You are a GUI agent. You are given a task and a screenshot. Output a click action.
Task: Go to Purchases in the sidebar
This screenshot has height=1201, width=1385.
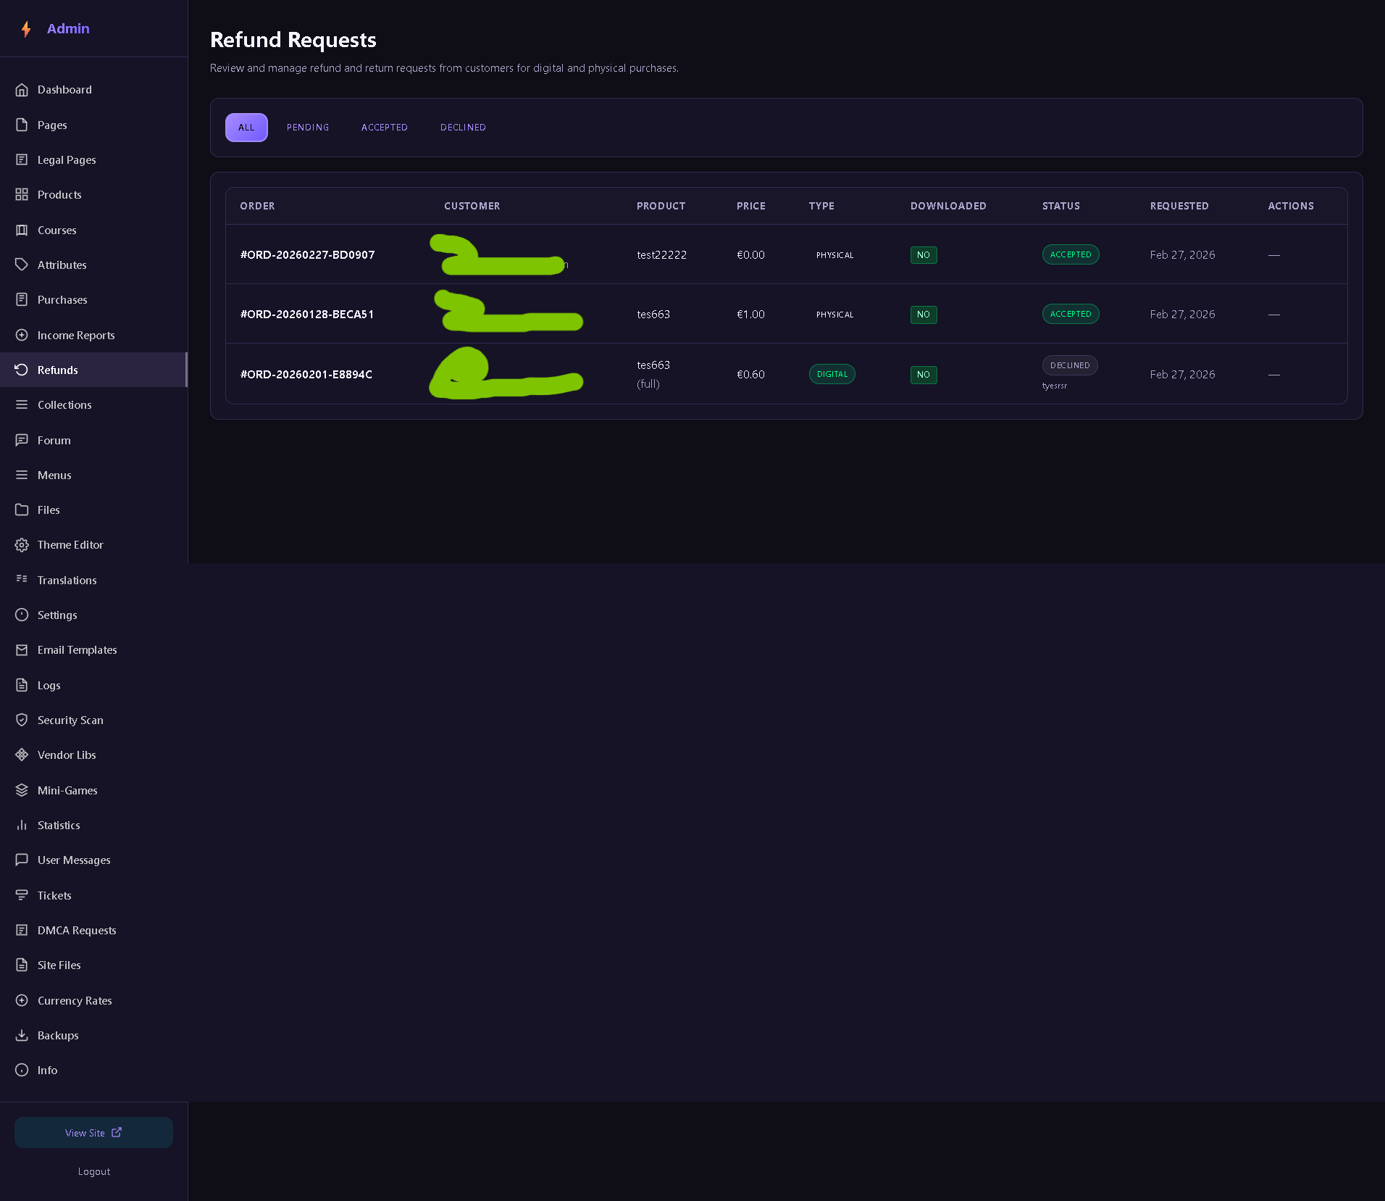coord(93,300)
